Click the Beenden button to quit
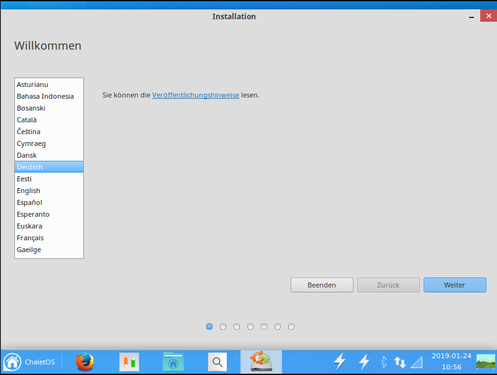The height and width of the screenshot is (375, 497). point(322,285)
